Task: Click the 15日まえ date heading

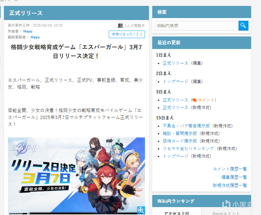Action: (165, 118)
